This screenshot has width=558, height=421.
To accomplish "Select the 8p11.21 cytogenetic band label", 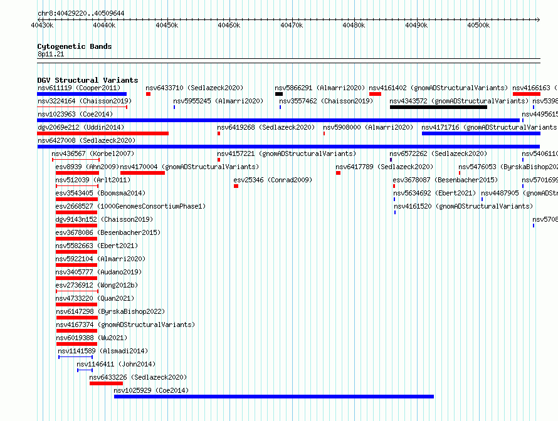I will 51,54.
